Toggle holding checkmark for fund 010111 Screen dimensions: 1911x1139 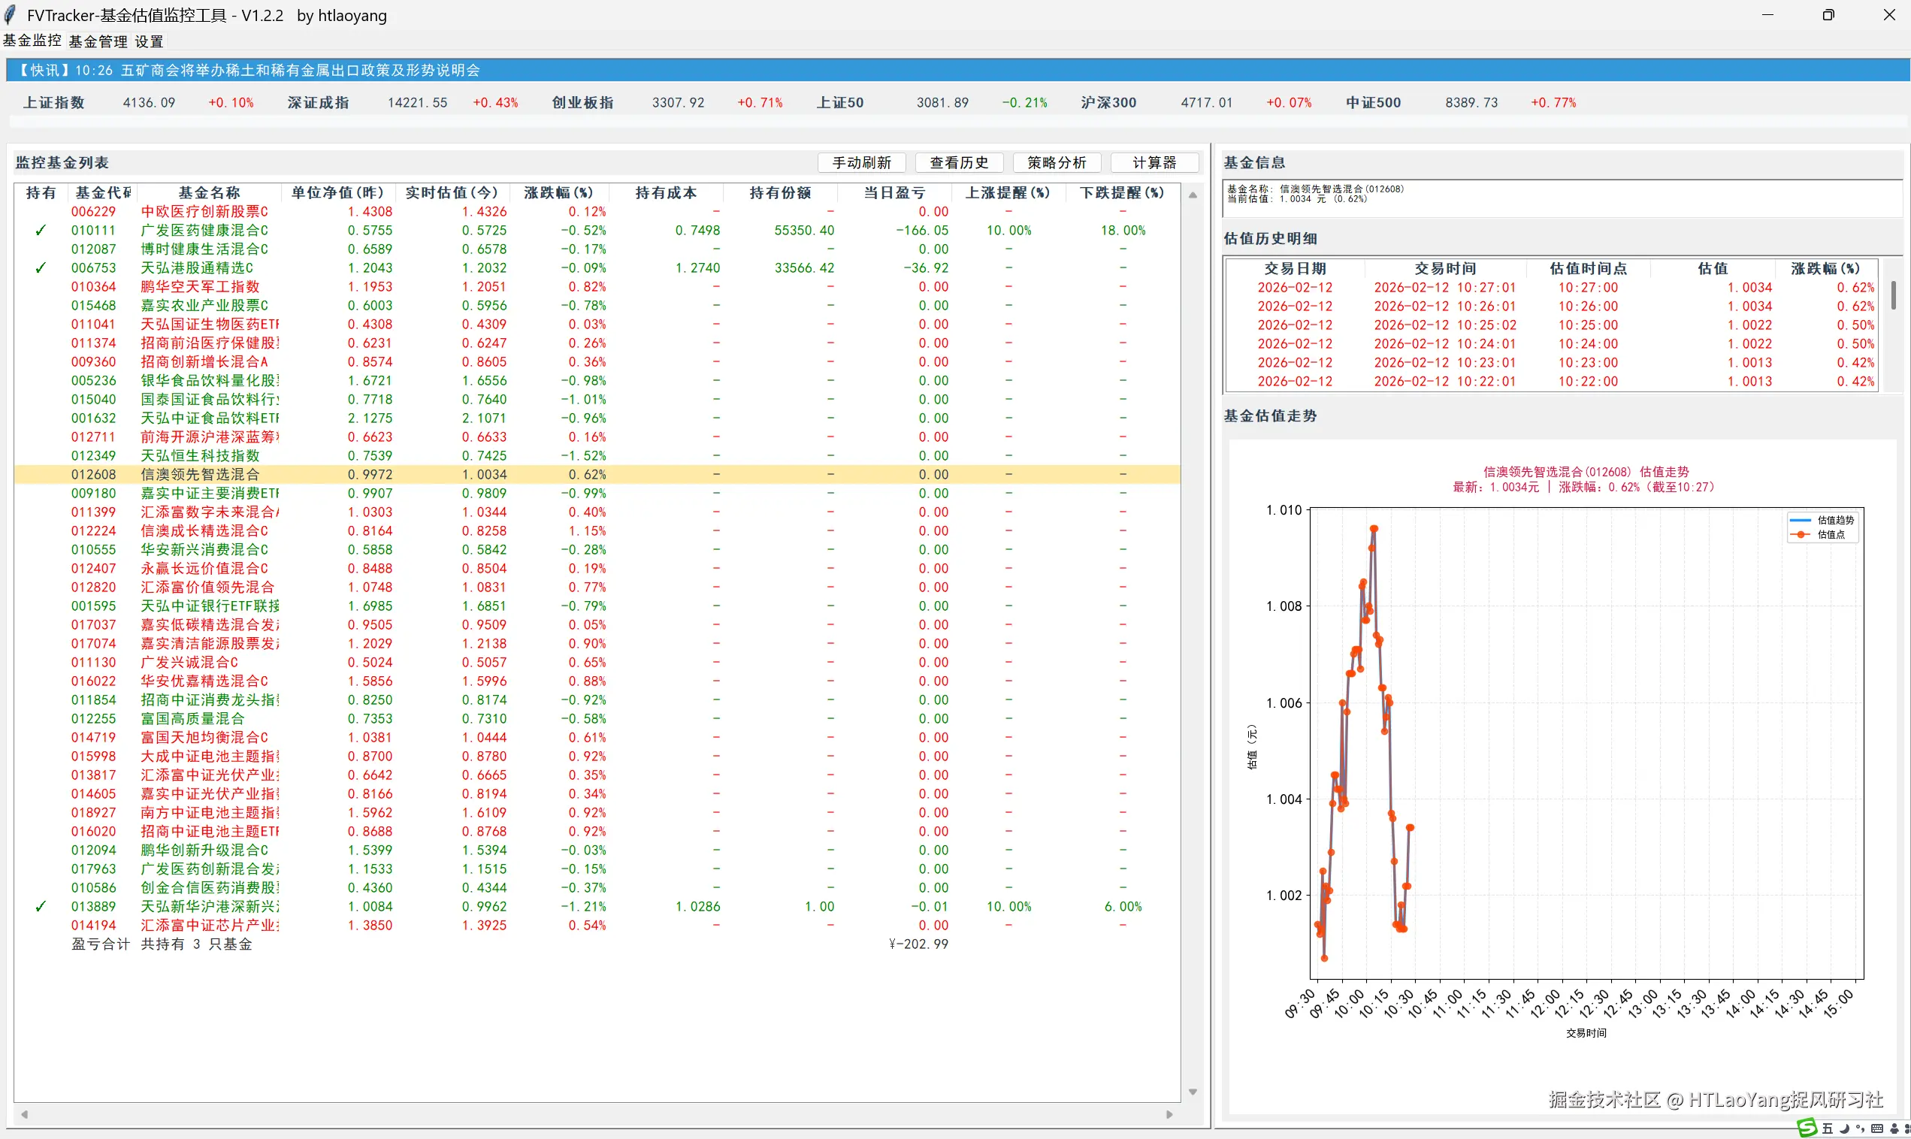pos(41,230)
